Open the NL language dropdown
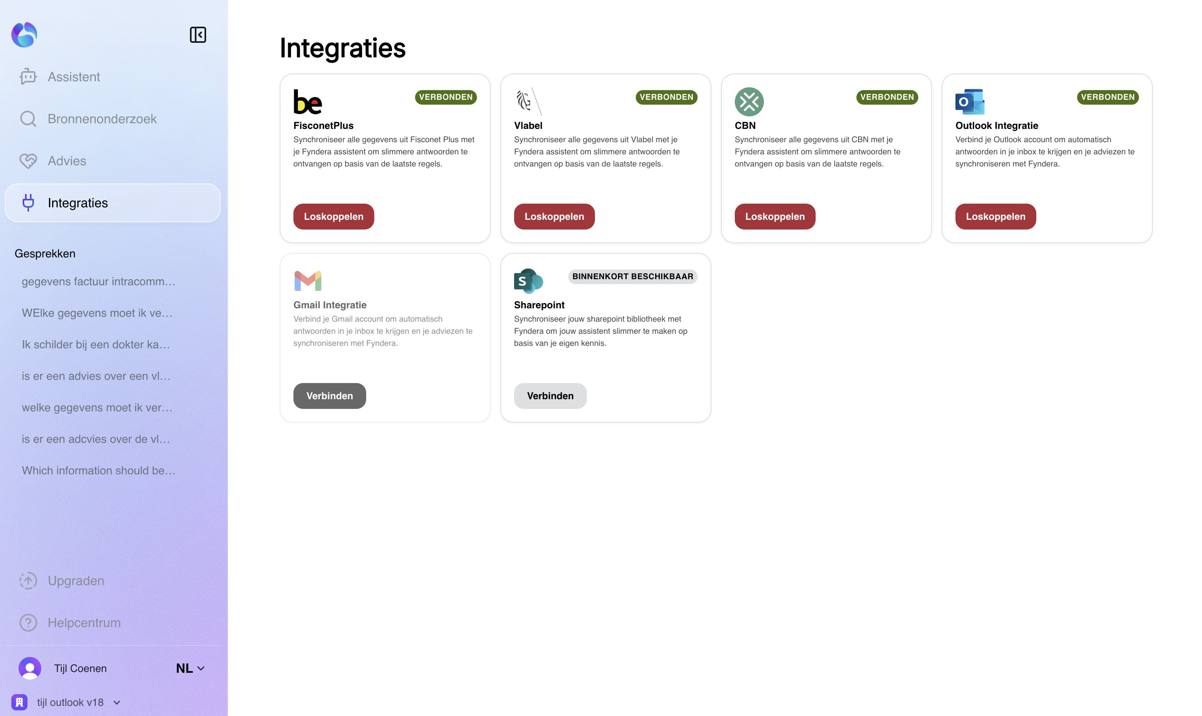Image resolution: width=1202 pixels, height=716 pixels. (x=190, y=668)
